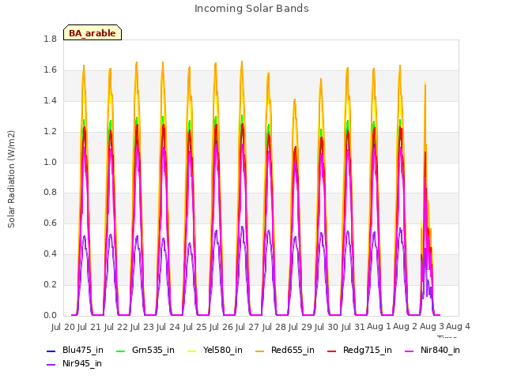The height and width of the screenshot is (379, 506).
Task: Click the Jul 27 x-axis date label
Action: (247, 327)
